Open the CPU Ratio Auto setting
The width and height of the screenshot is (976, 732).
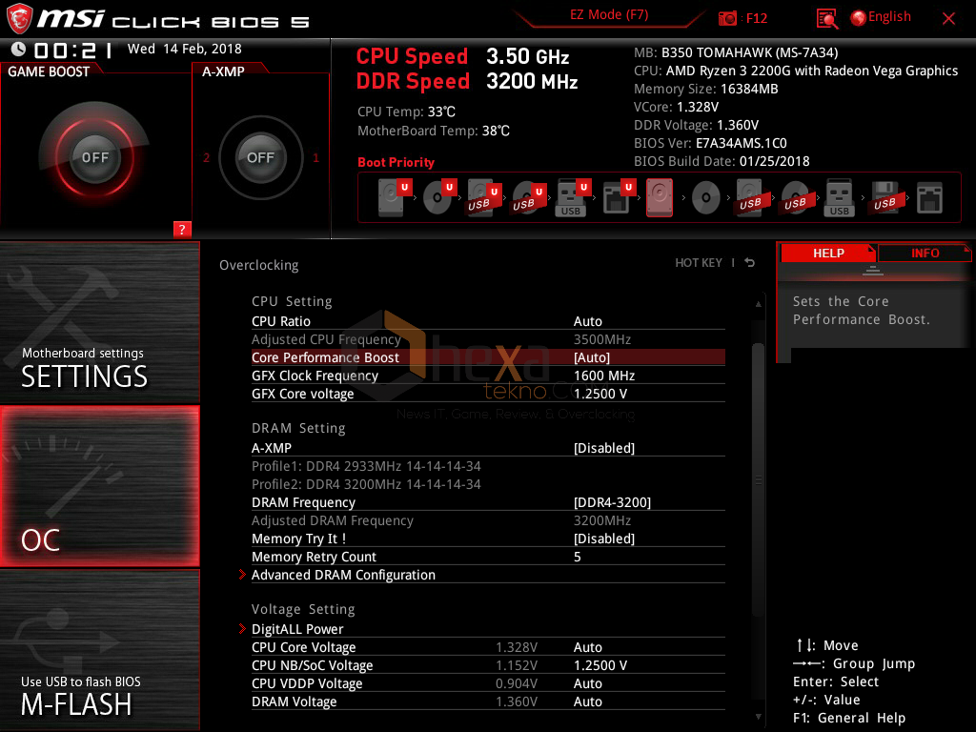pyautogui.click(x=488, y=321)
